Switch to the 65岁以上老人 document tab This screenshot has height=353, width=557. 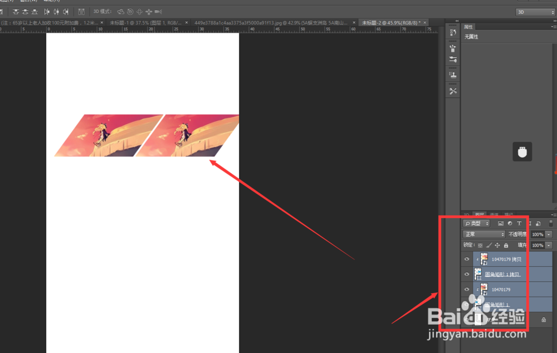tap(50, 23)
